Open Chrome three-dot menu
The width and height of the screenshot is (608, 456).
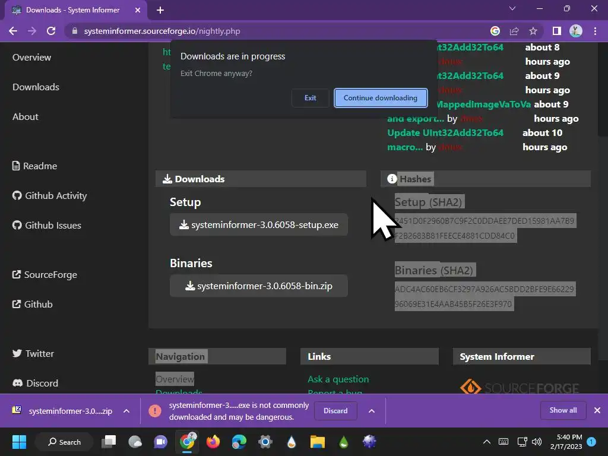[x=595, y=31]
